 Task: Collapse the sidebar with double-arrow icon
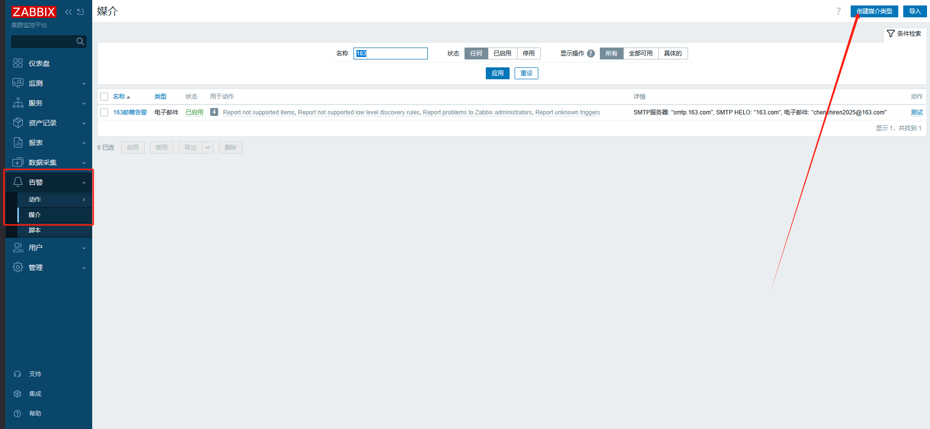tap(68, 12)
